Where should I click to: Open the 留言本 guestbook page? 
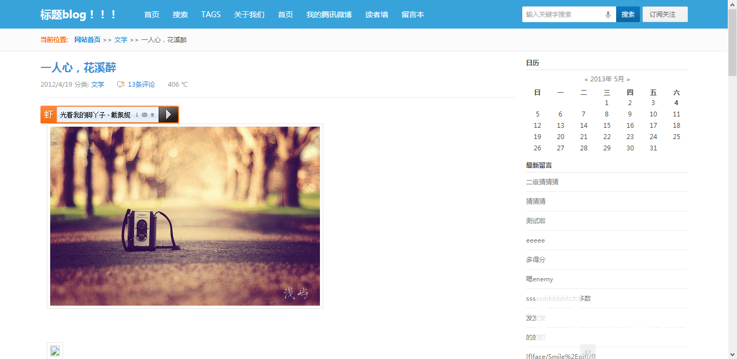[x=413, y=15]
